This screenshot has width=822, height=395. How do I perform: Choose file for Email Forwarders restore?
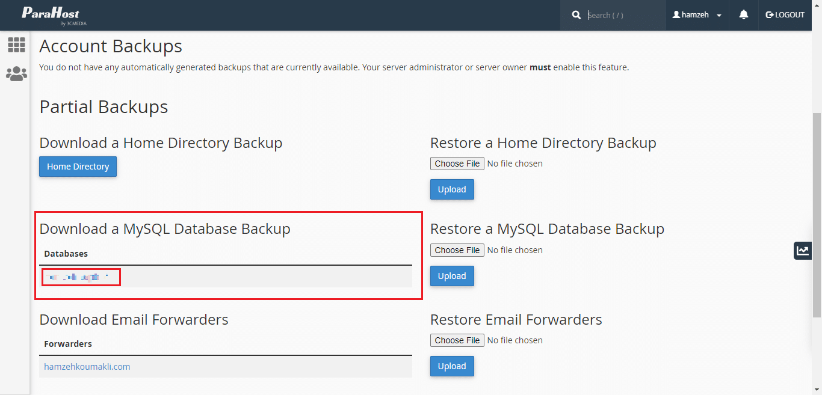[x=457, y=340]
